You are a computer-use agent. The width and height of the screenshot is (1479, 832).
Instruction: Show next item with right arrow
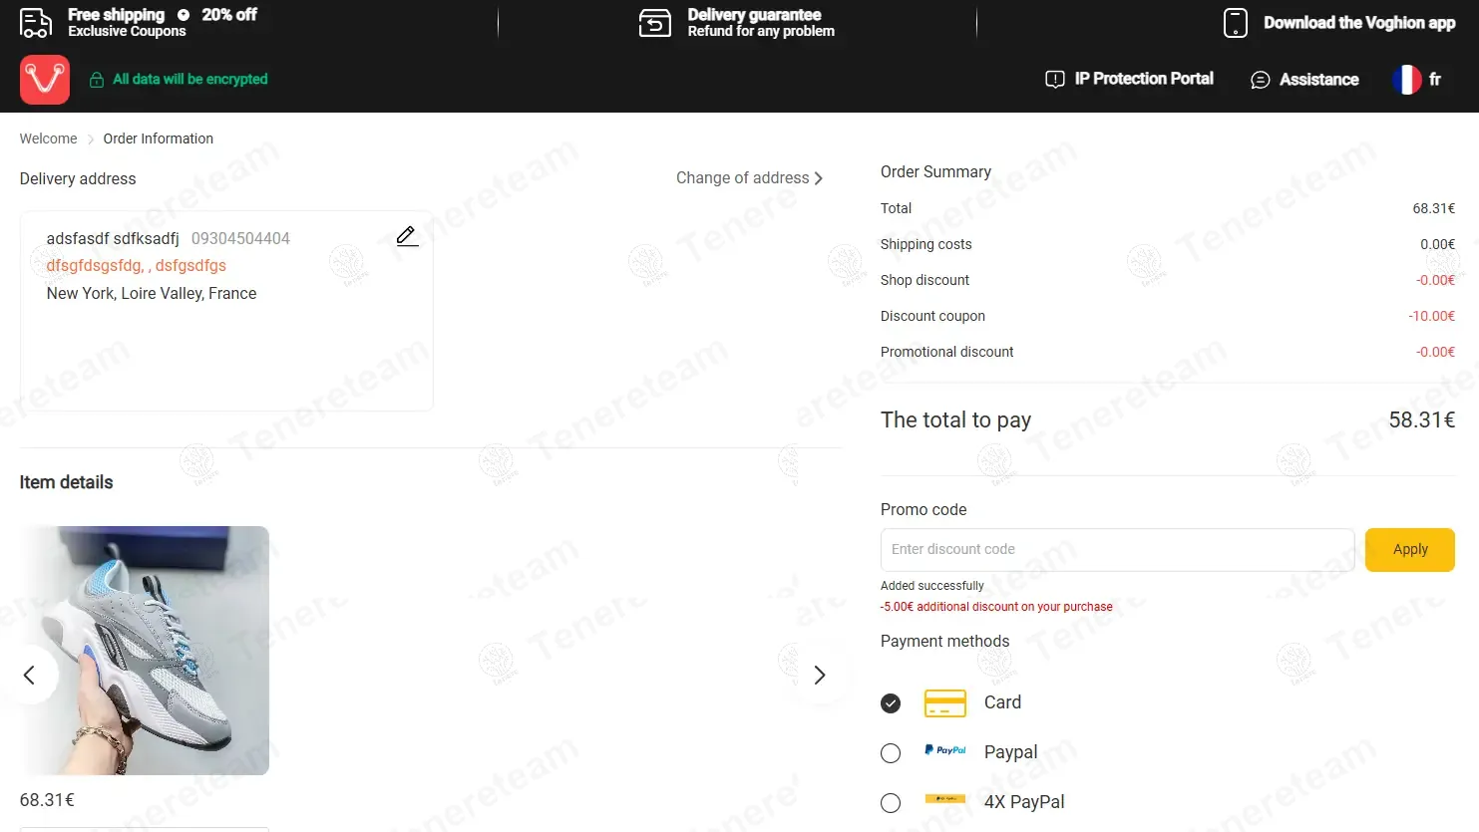click(820, 675)
